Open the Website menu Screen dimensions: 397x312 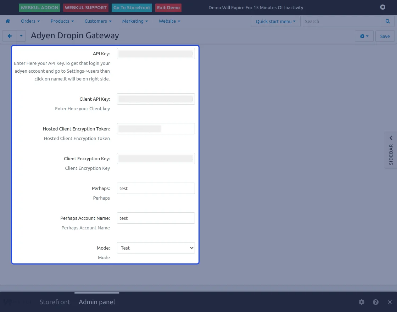tap(169, 21)
